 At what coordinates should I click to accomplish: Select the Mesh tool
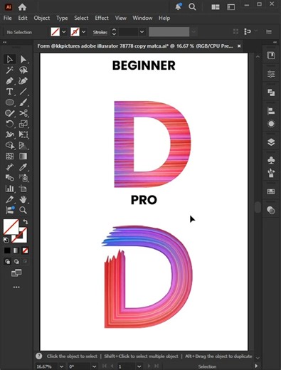click(x=10, y=157)
